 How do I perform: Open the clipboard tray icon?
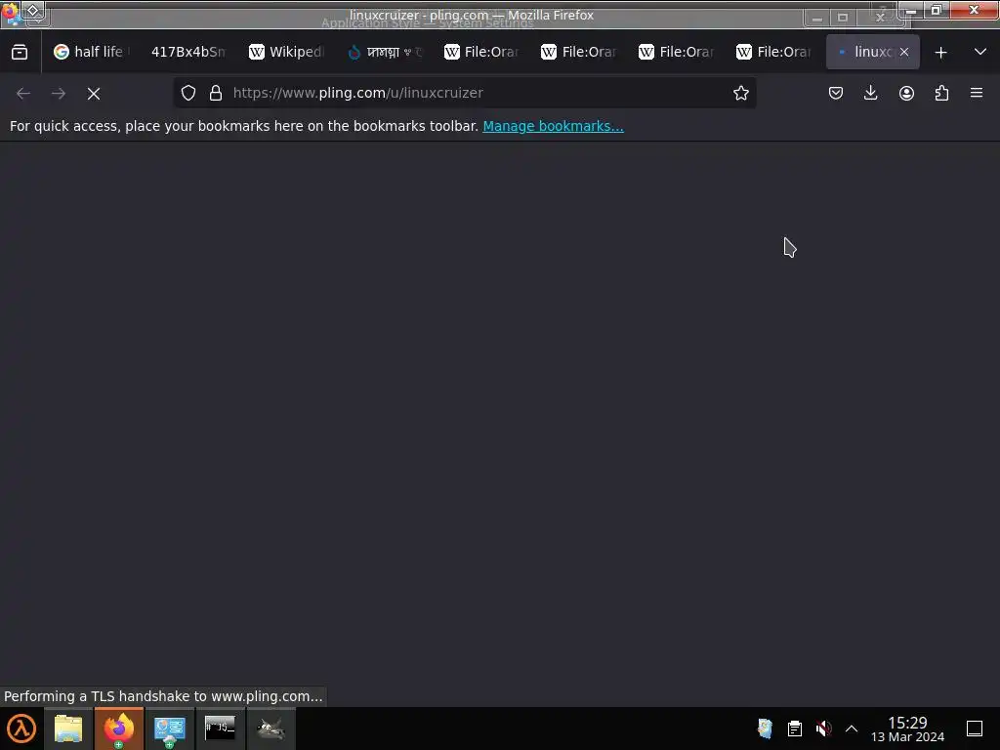pyautogui.click(x=795, y=729)
